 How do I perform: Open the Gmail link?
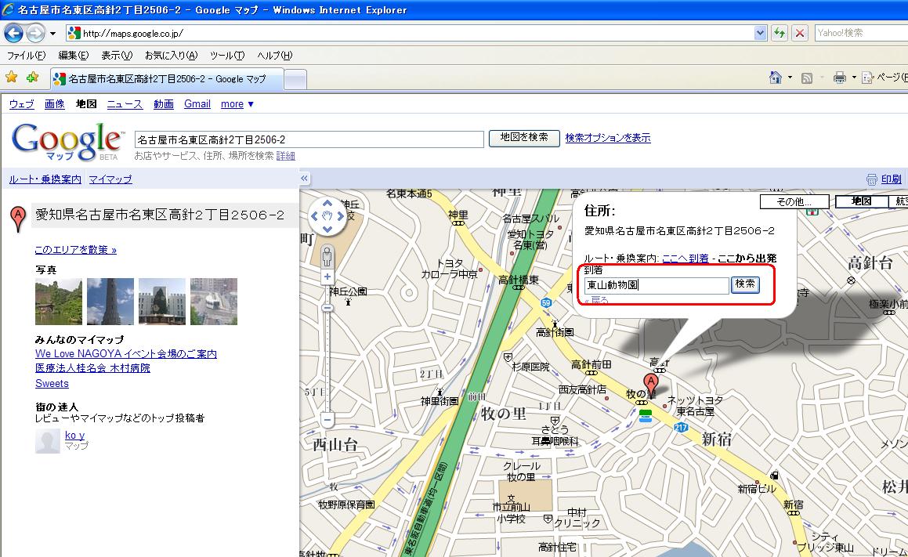click(197, 104)
